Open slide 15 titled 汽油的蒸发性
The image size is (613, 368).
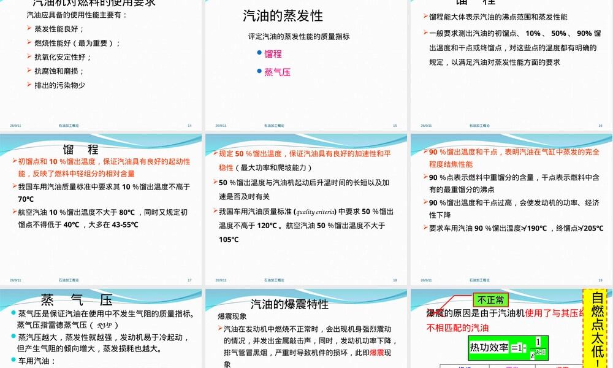point(306,64)
